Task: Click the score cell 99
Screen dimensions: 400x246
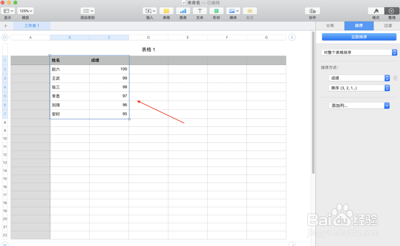Action: (109, 78)
